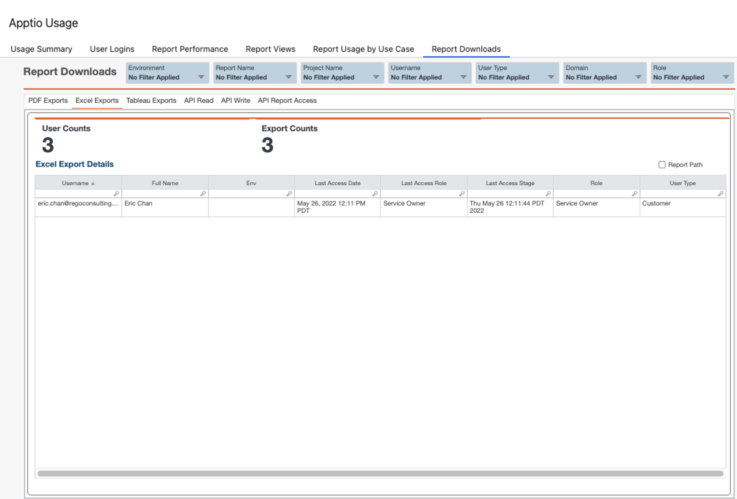The image size is (737, 499).
Task: Click search icon under User Type column
Action: click(721, 193)
